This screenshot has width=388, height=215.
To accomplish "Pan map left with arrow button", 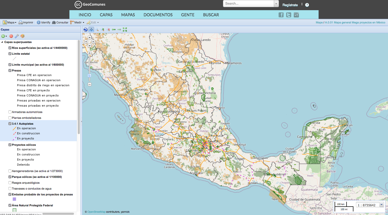I will tap(86, 41).
